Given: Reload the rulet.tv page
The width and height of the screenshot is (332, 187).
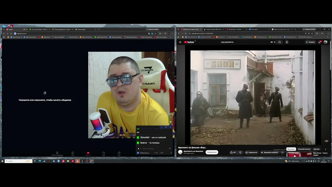Looking at the screenshot, I should 11,34.
